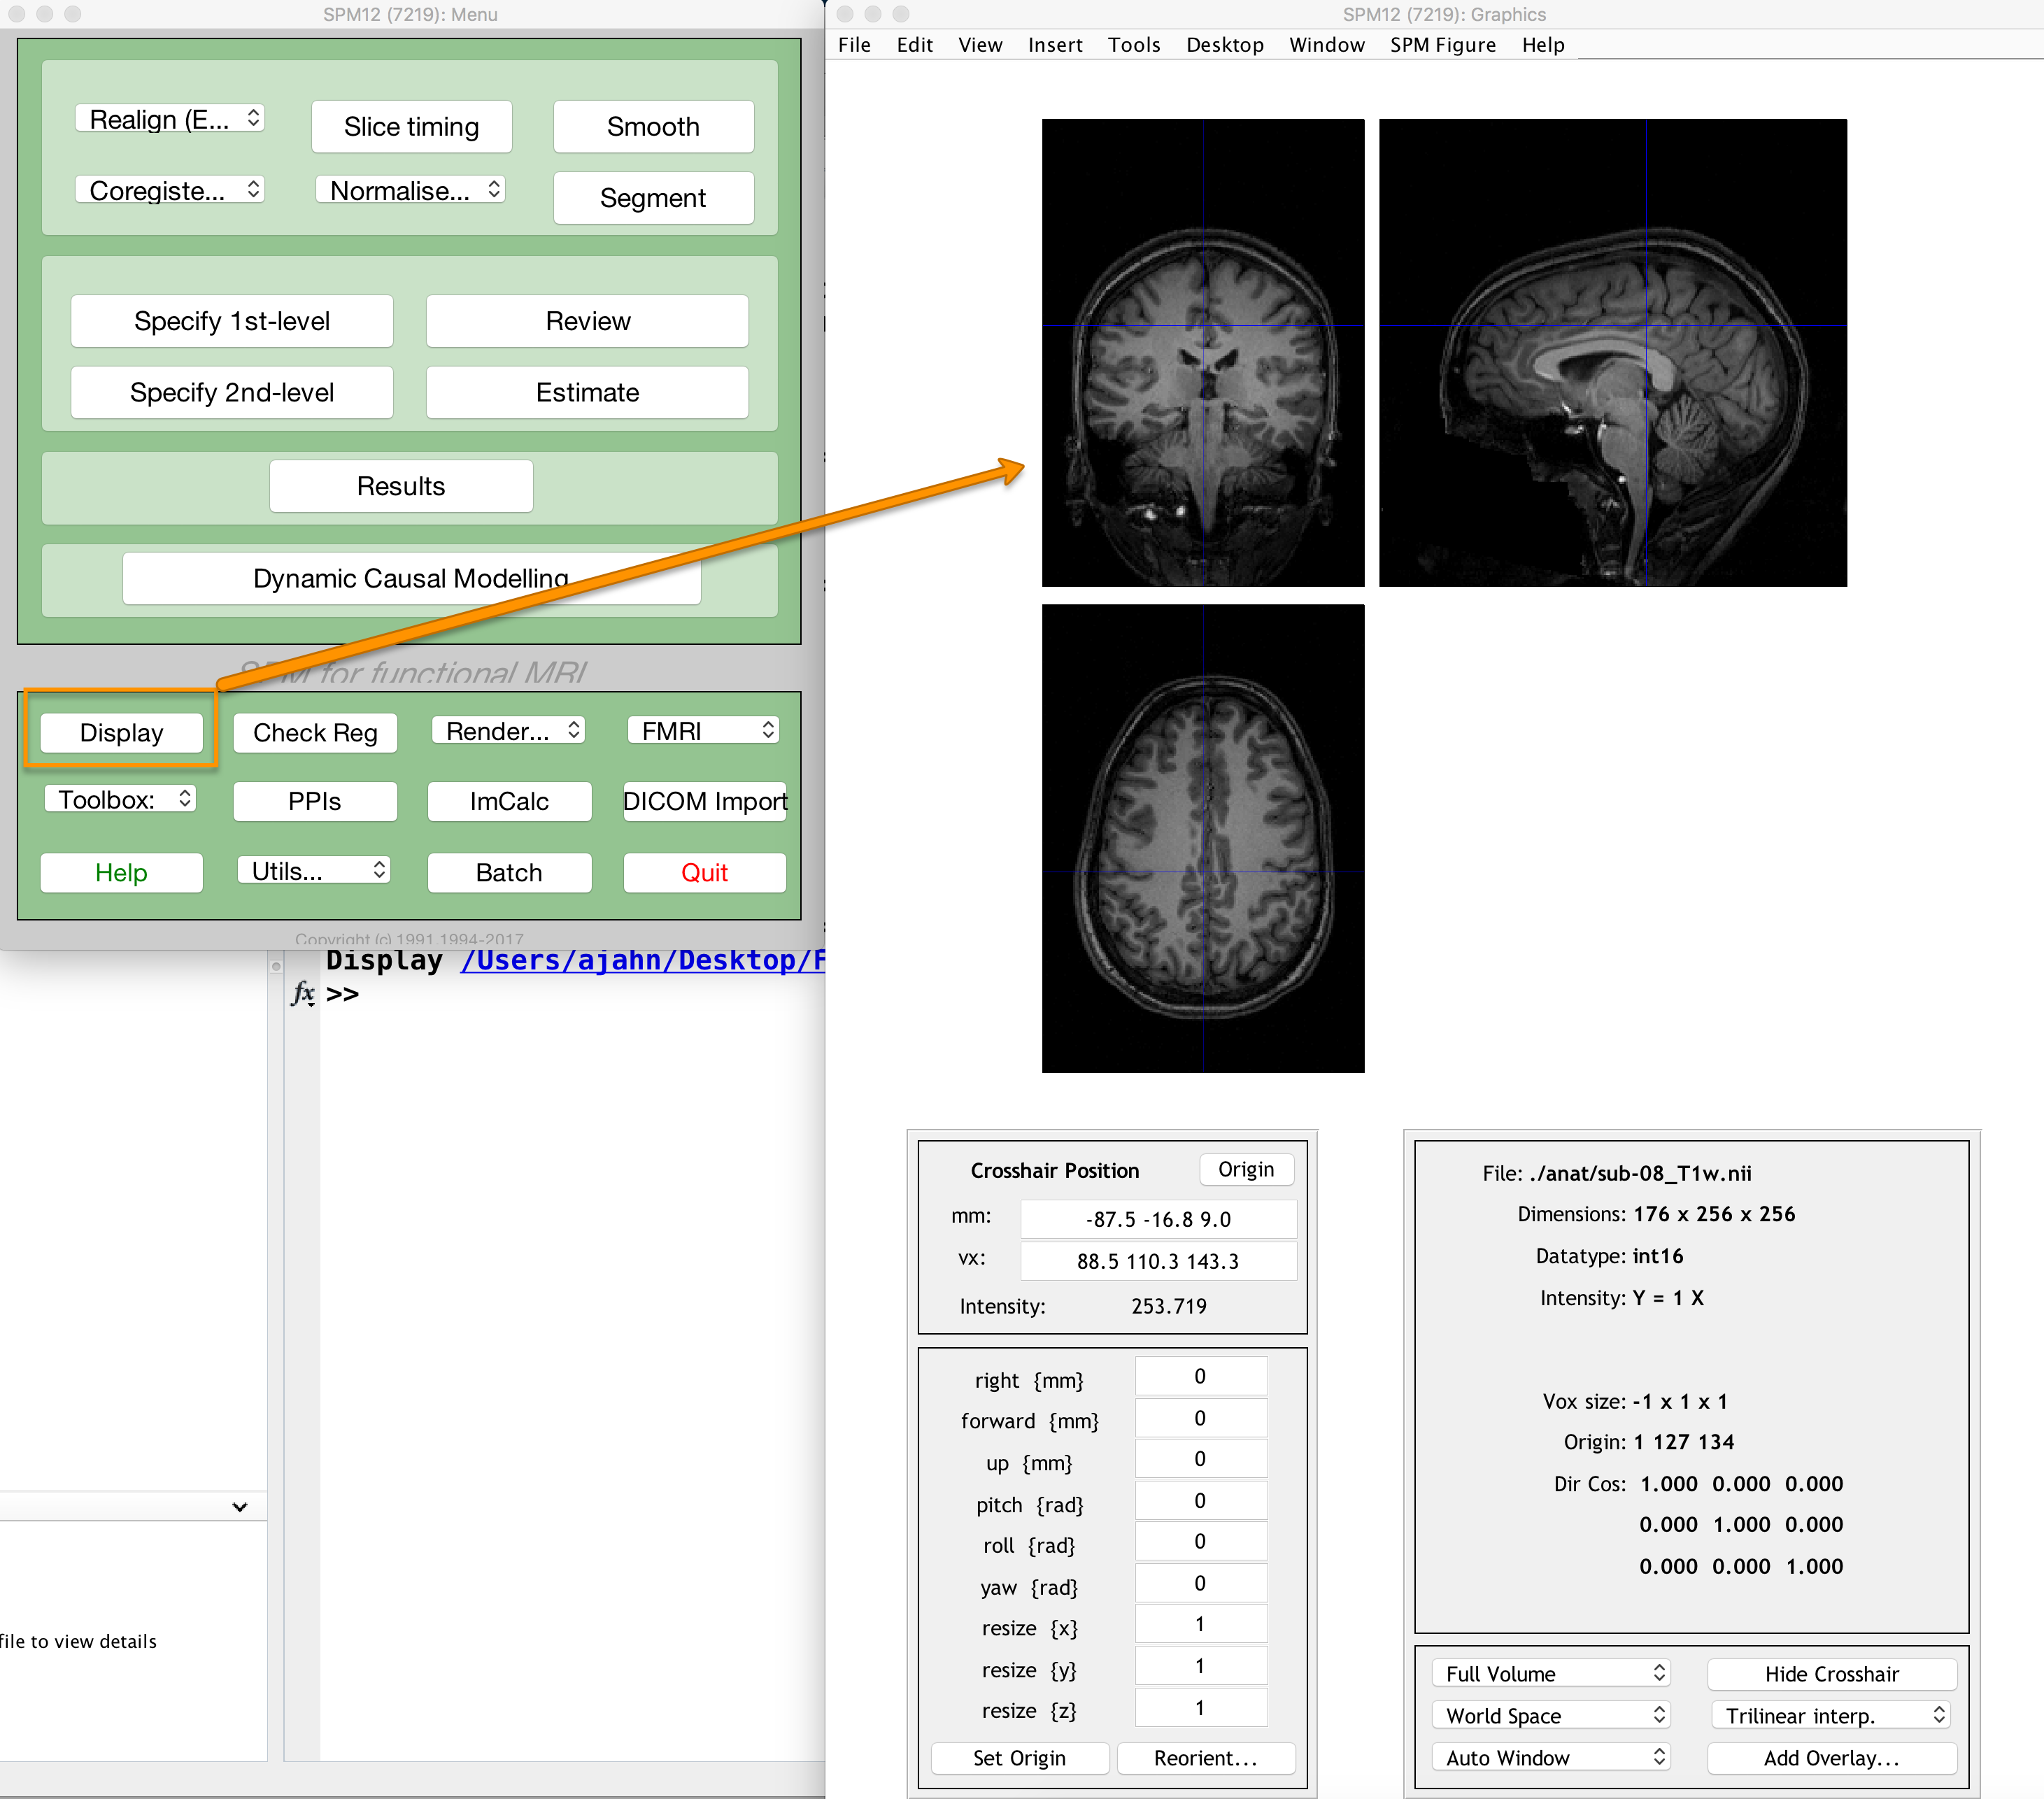Viewport: 2044px width, 1799px height.
Task: Open the Normalise dropdown
Action: 410,190
